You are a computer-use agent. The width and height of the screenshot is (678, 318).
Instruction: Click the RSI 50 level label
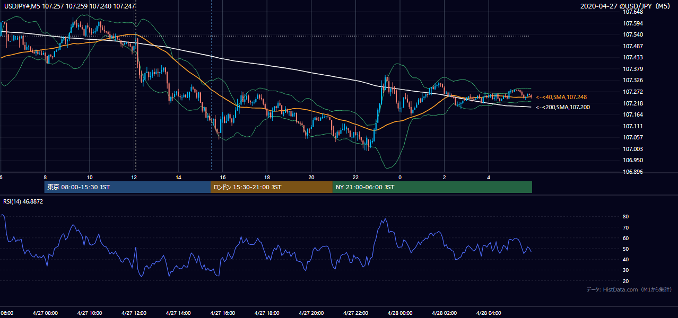coord(625,249)
